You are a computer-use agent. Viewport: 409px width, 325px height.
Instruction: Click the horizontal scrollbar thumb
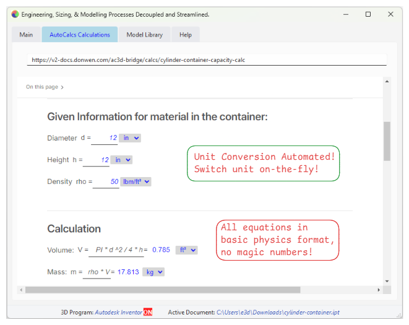click(163, 290)
